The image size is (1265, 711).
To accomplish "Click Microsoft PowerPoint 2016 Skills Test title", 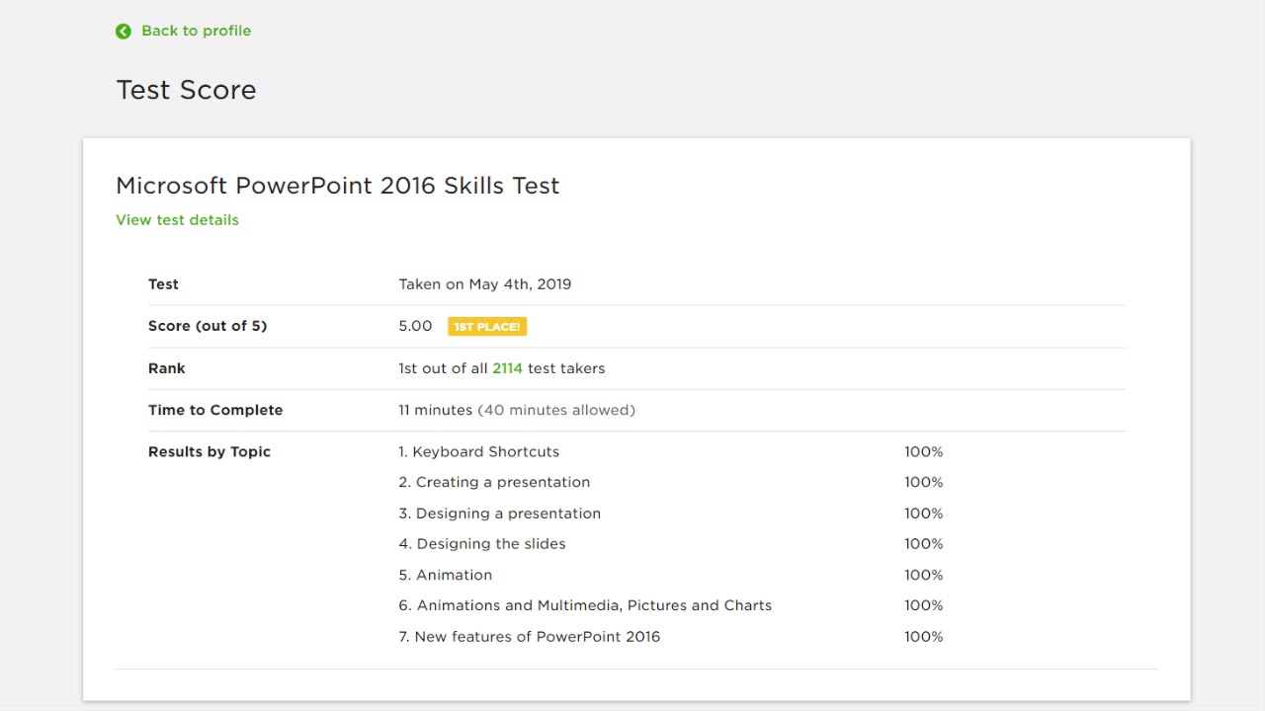I will (x=338, y=186).
